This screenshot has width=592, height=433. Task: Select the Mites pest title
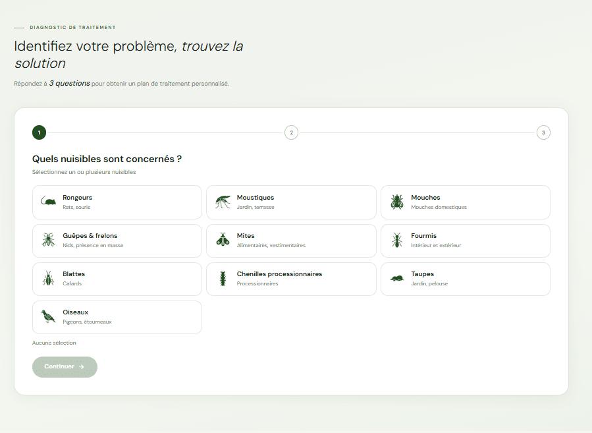point(246,236)
